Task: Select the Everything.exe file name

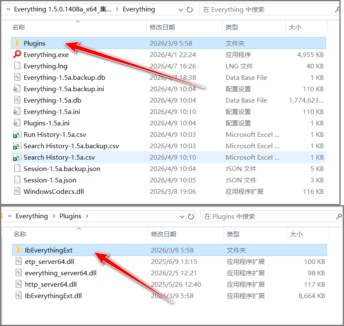Action: tap(46, 54)
